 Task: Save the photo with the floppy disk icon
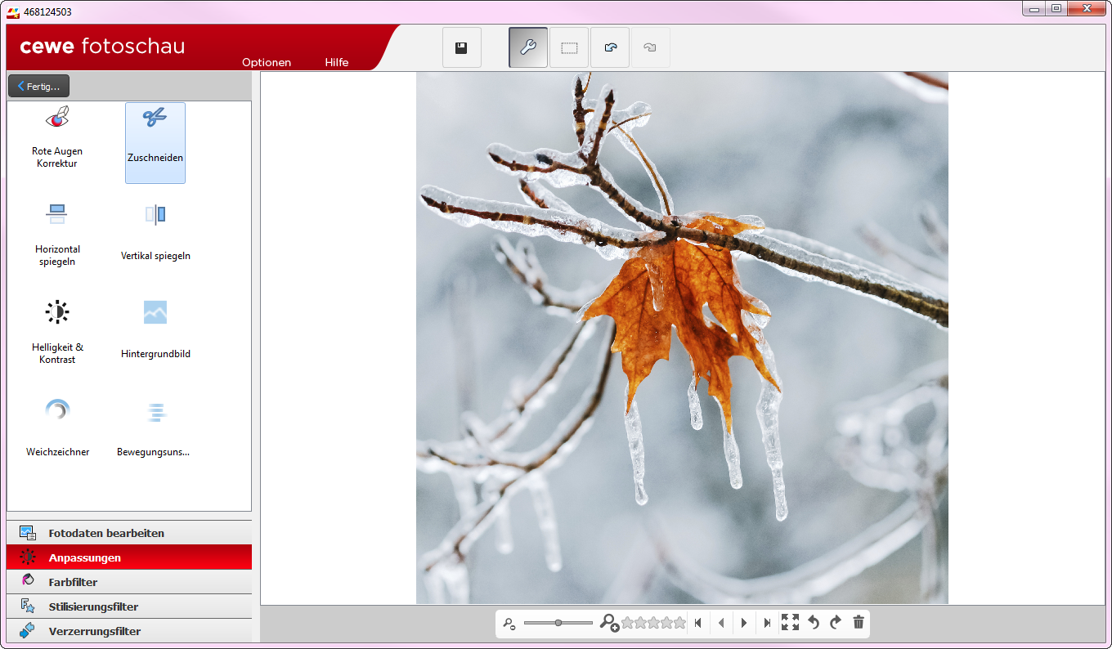(x=462, y=47)
